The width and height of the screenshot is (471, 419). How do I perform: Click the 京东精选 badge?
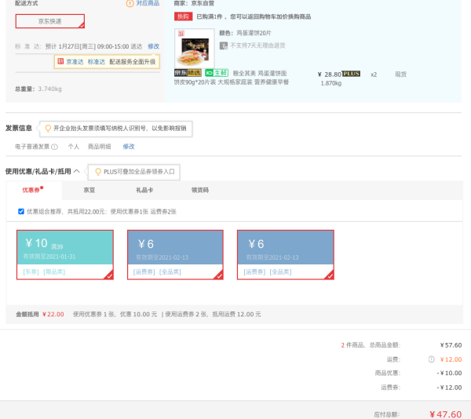click(188, 73)
